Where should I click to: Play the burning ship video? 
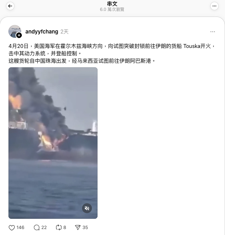[x=53, y=143]
